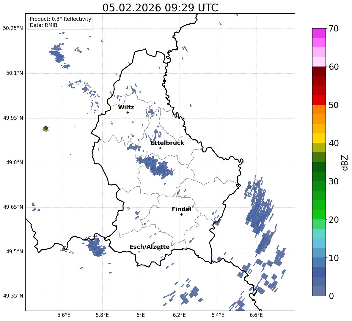352x321 pixels.
Task: Click the bright red colorbar segment above 50
Action: pos(319,100)
